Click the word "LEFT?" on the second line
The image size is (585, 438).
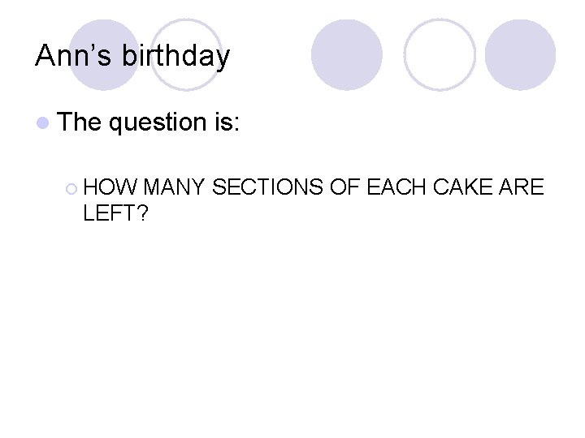click(115, 213)
